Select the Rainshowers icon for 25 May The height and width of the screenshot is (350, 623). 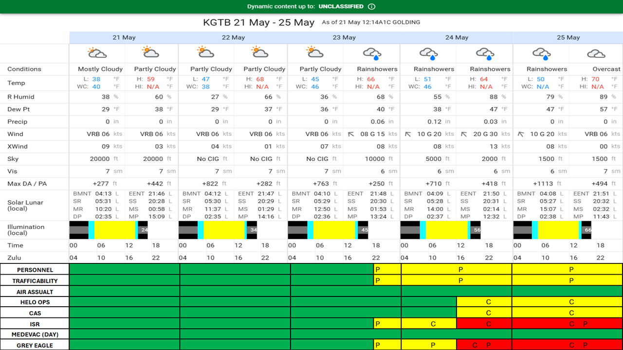click(x=542, y=53)
